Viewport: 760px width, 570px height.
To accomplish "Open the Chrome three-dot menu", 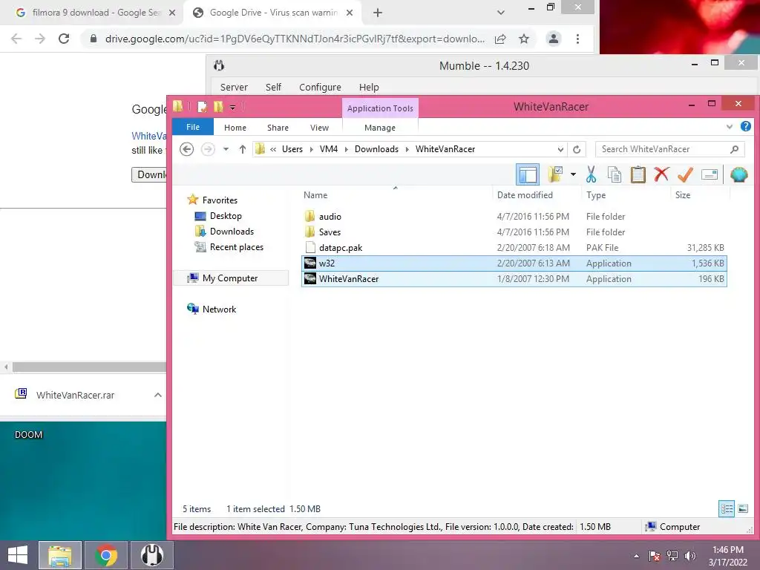I will 577,39.
